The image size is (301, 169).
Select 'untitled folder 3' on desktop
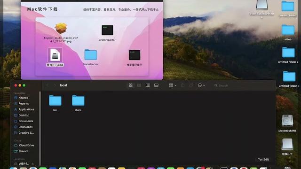[289, 77]
